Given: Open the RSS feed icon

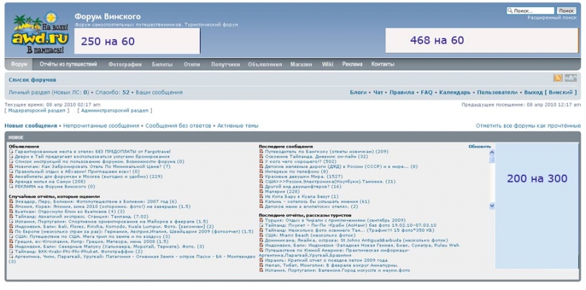Looking at the screenshot, I should coord(557,78).
